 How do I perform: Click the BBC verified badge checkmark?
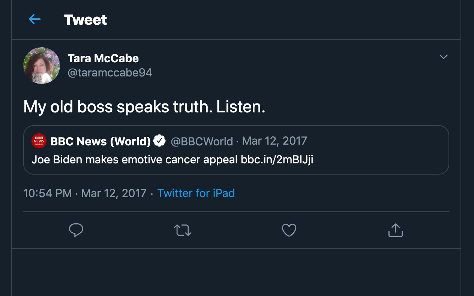coord(160,141)
